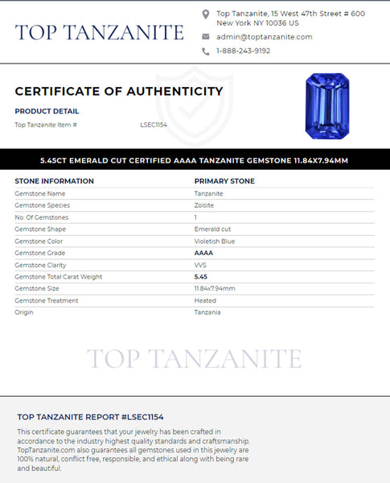
Task: Click the 'Top Tanzanite Item #' label
Action: (46, 125)
